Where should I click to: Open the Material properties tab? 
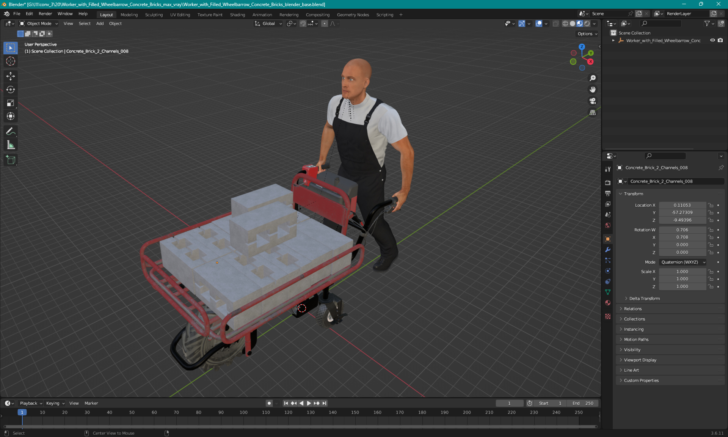pyautogui.click(x=608, y=303)
